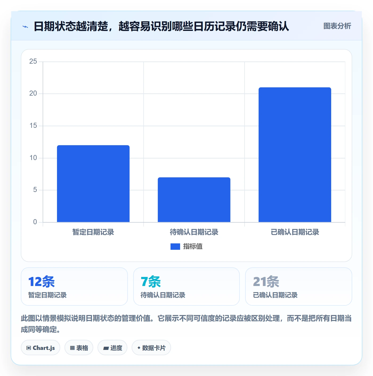This screenshot has height=376, width=373.
Task: Click the y-axis tick label 20
Action: tap(33, 93)
